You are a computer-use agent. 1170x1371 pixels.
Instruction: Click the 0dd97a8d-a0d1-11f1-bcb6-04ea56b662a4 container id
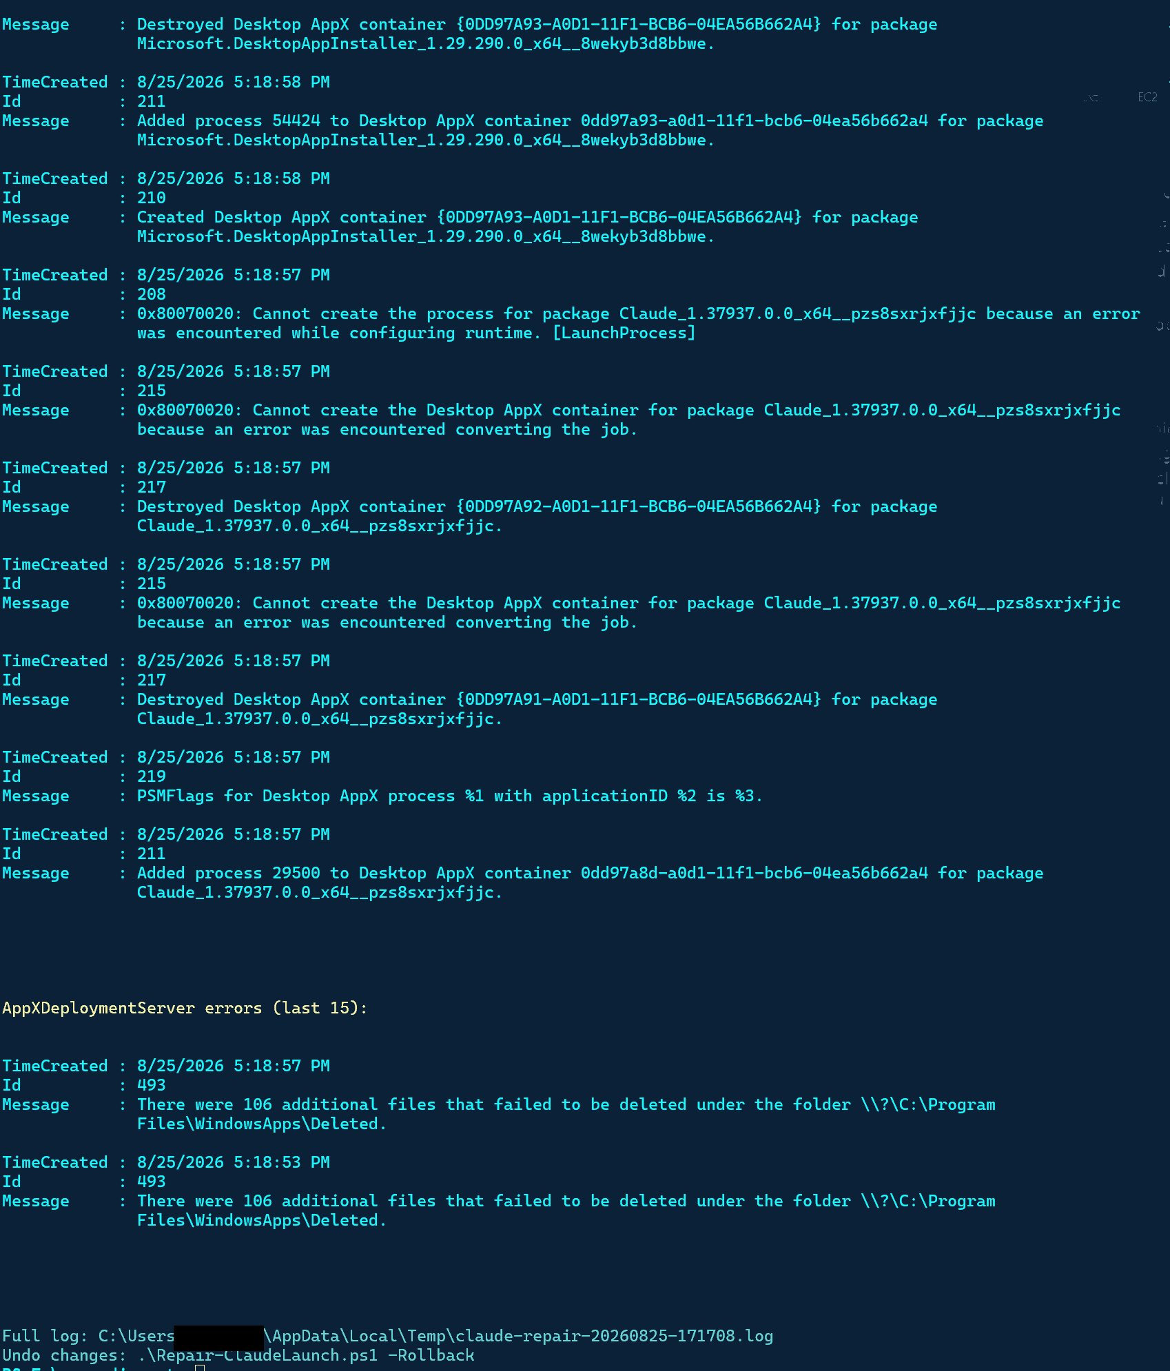coord(755,873)
